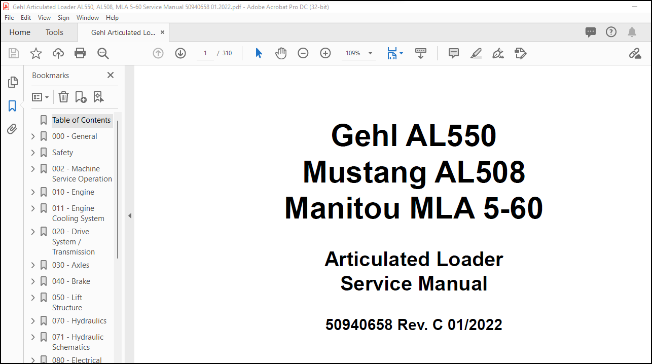Select the Gehl Articulated Lo... document tab

[x=123, y=32]
